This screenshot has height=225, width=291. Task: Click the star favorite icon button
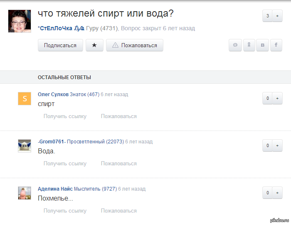pyautogui.click(x=94, y=45)
